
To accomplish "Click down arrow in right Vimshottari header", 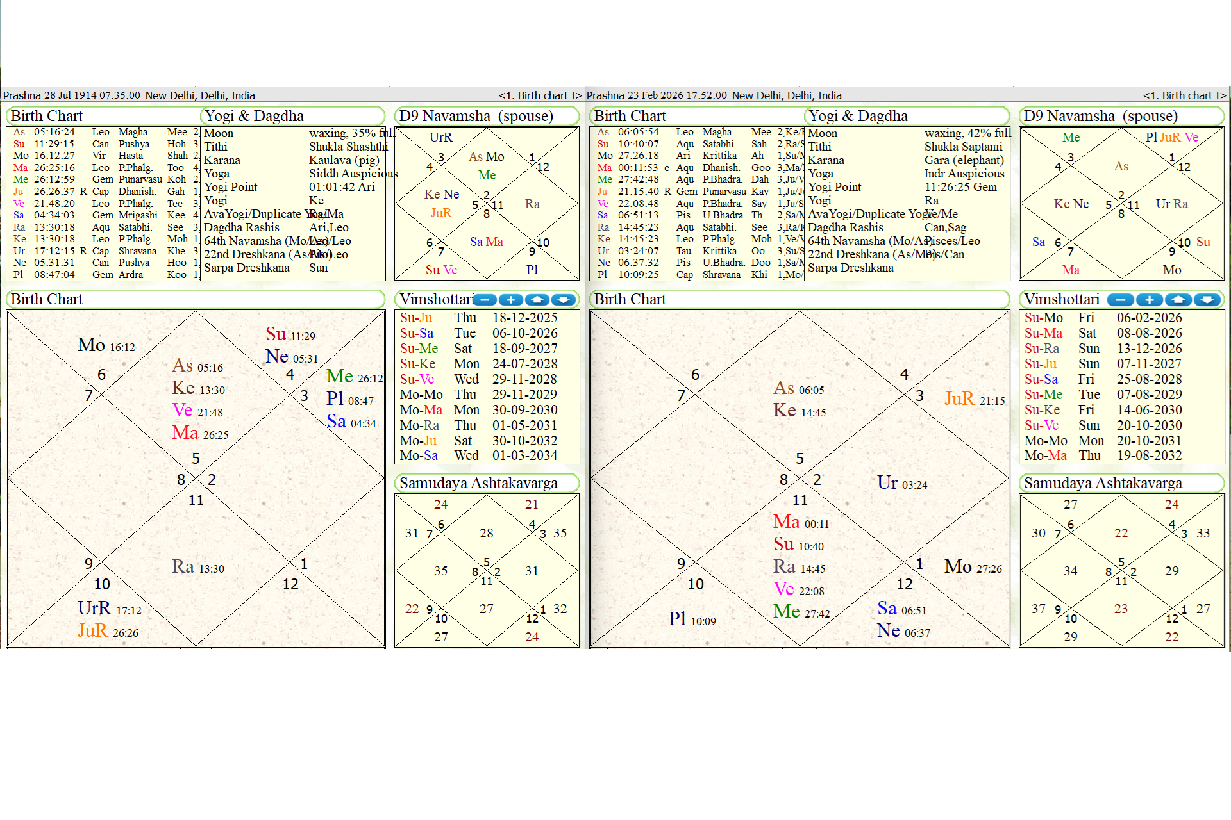I will 1207,300.
